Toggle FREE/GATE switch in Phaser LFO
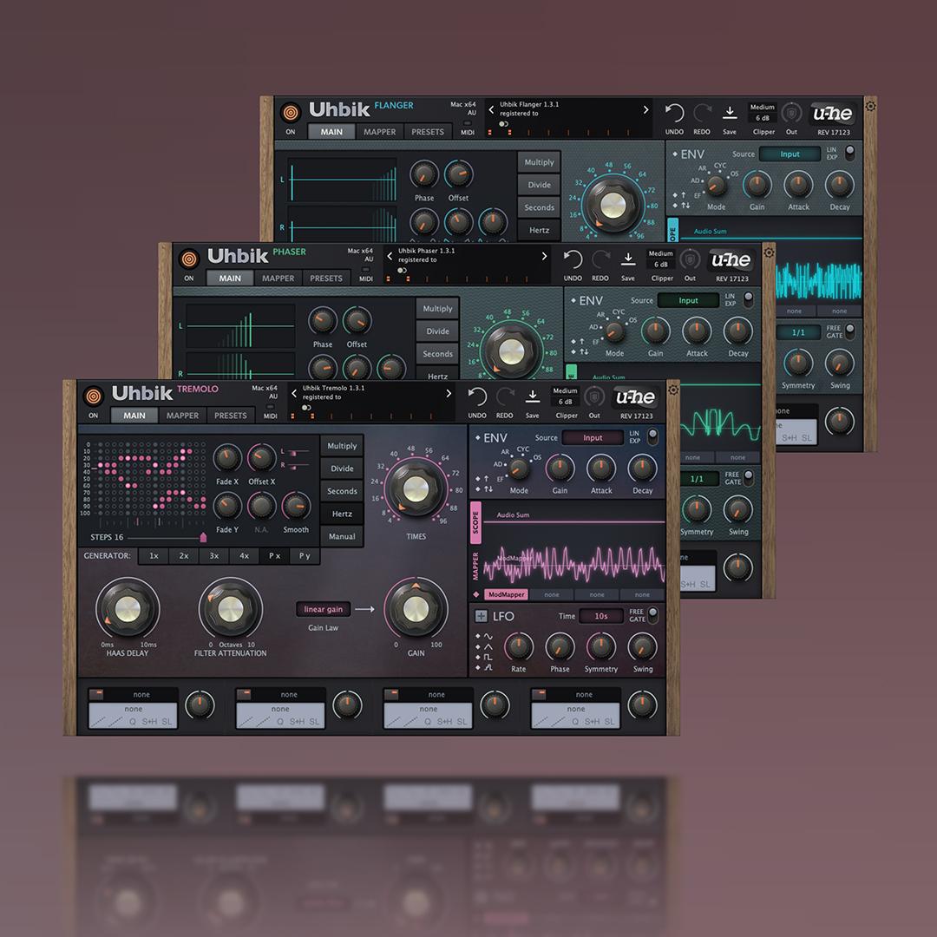 [748, 478]
